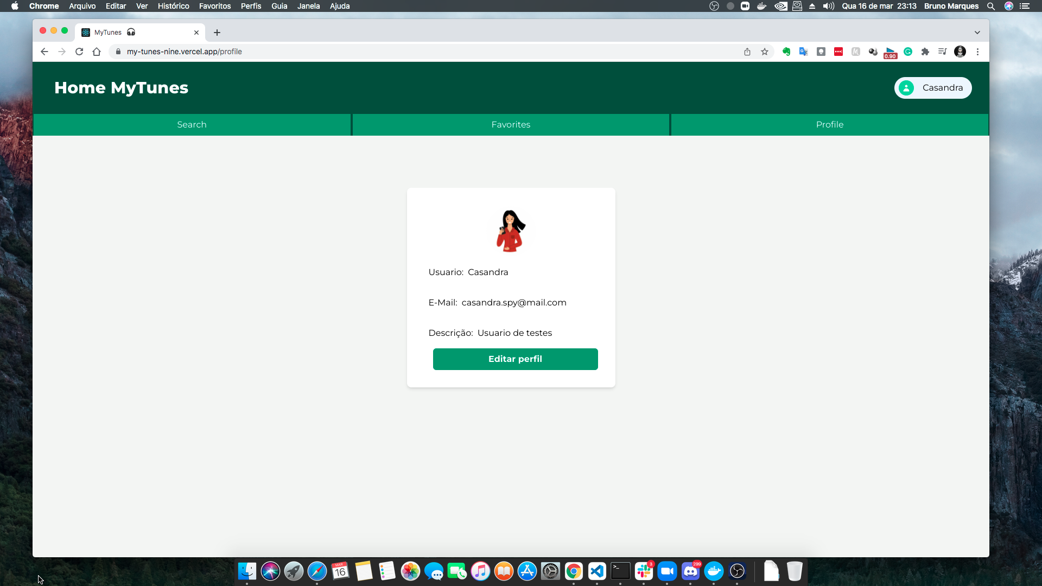
Task: Reload the page with refresh icon
Action: point(79,52)
